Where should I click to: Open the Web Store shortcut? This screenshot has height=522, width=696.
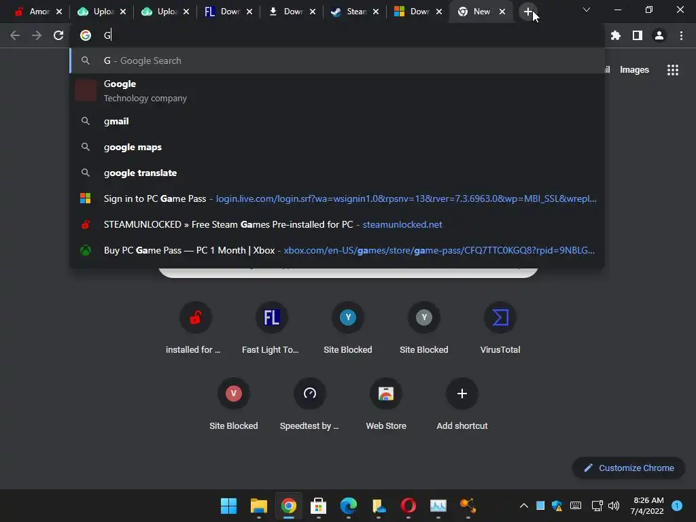tap(386, 404)
